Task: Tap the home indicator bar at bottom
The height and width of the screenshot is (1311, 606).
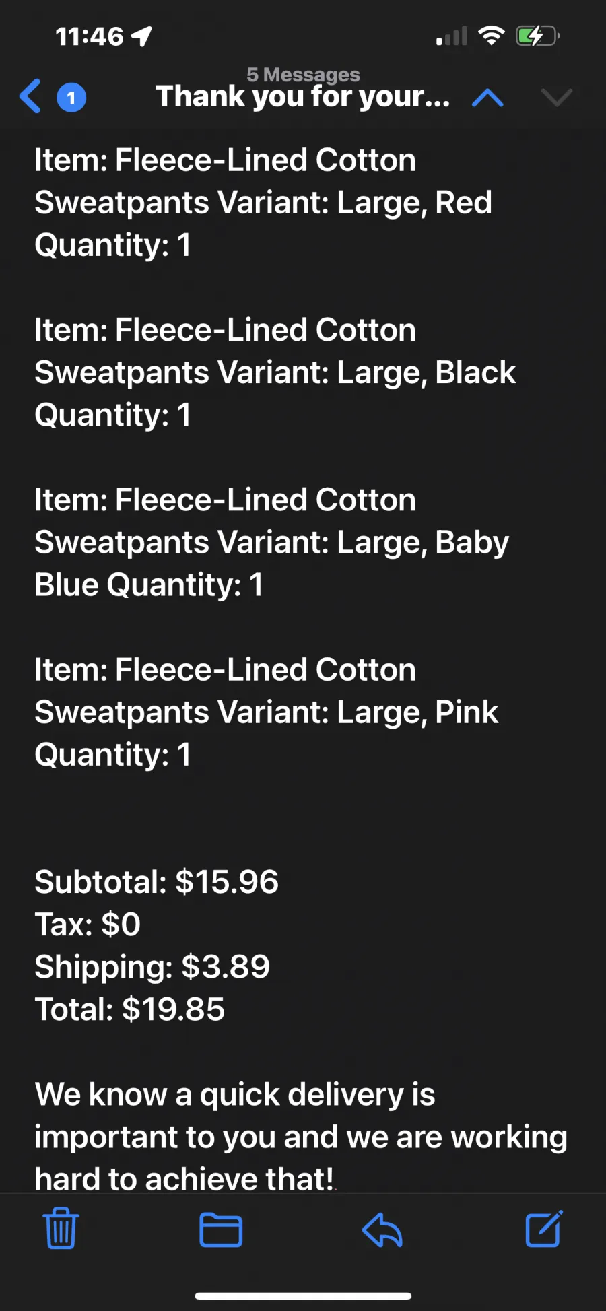Action: [303, 1296]
